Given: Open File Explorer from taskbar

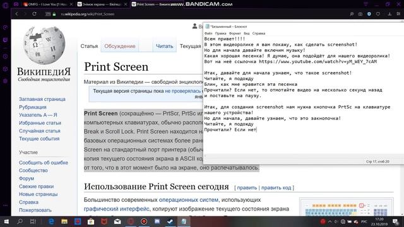Looking at the screenshot, I should click(64, 221).
